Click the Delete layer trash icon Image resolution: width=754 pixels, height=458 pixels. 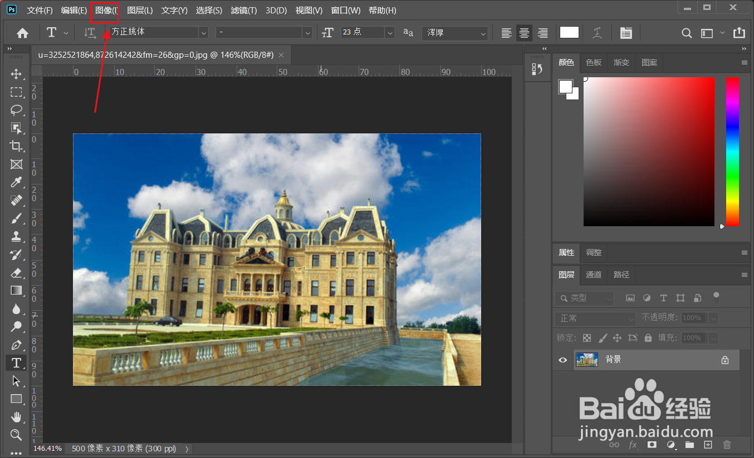[x=727, y=445]
